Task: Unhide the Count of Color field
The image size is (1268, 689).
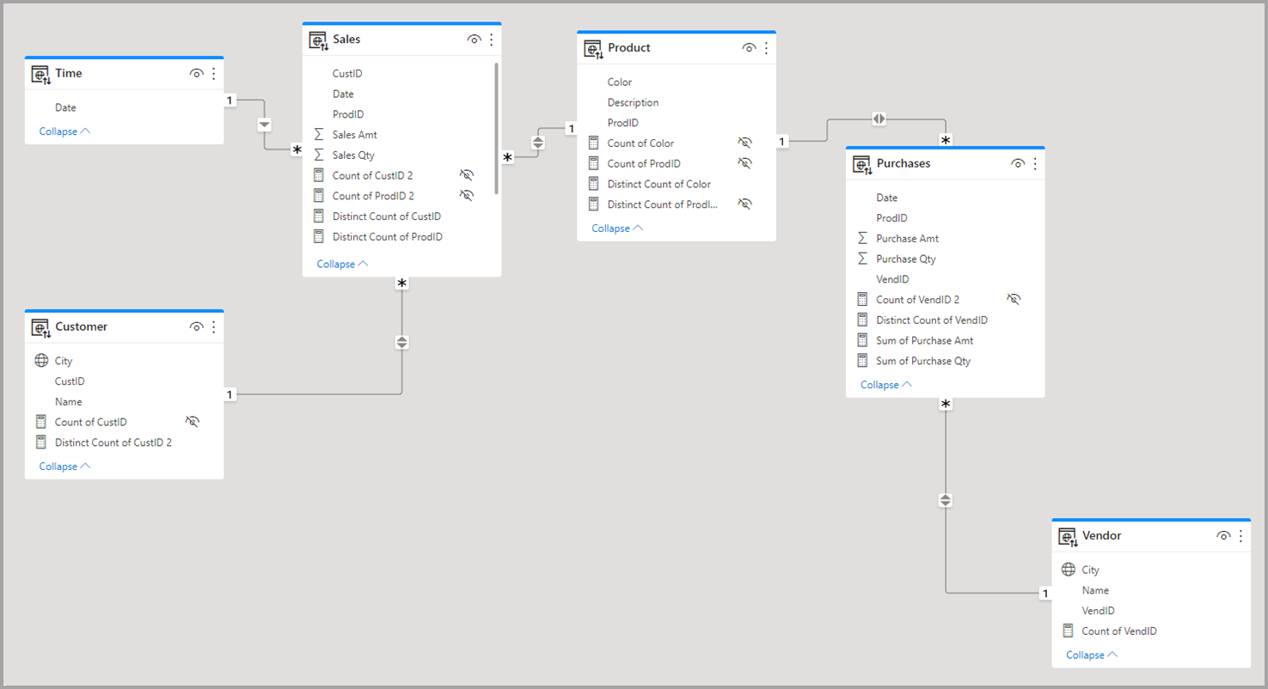Action: click(x=744, y=143)
